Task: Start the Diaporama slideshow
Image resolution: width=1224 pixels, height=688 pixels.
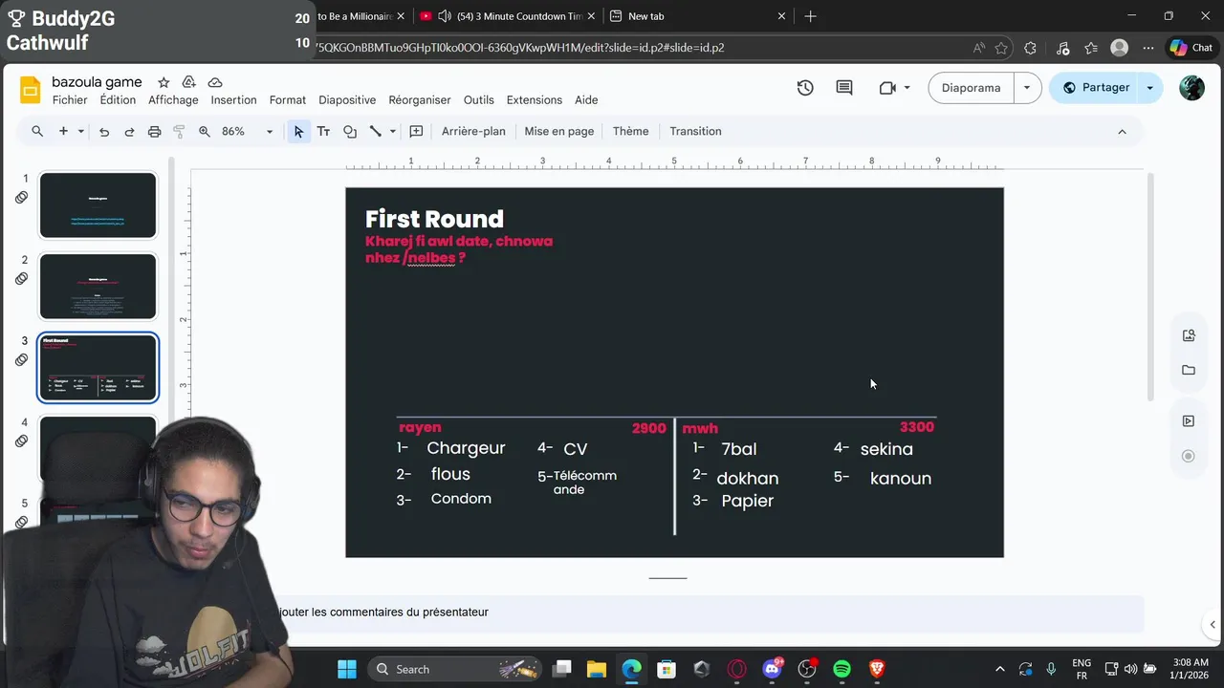Action: click(971, 87)
